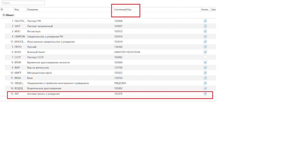282x159 pixels.
Task: Click the code cell СВИРОЖ
Action: [20, 37]
